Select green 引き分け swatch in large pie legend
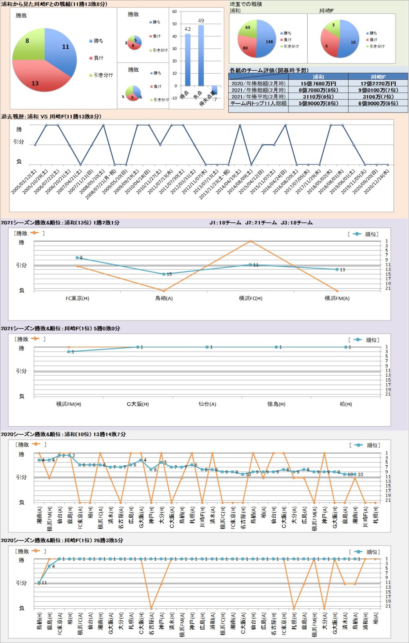This screenshot has width=409, height=643. coord(90,75)
